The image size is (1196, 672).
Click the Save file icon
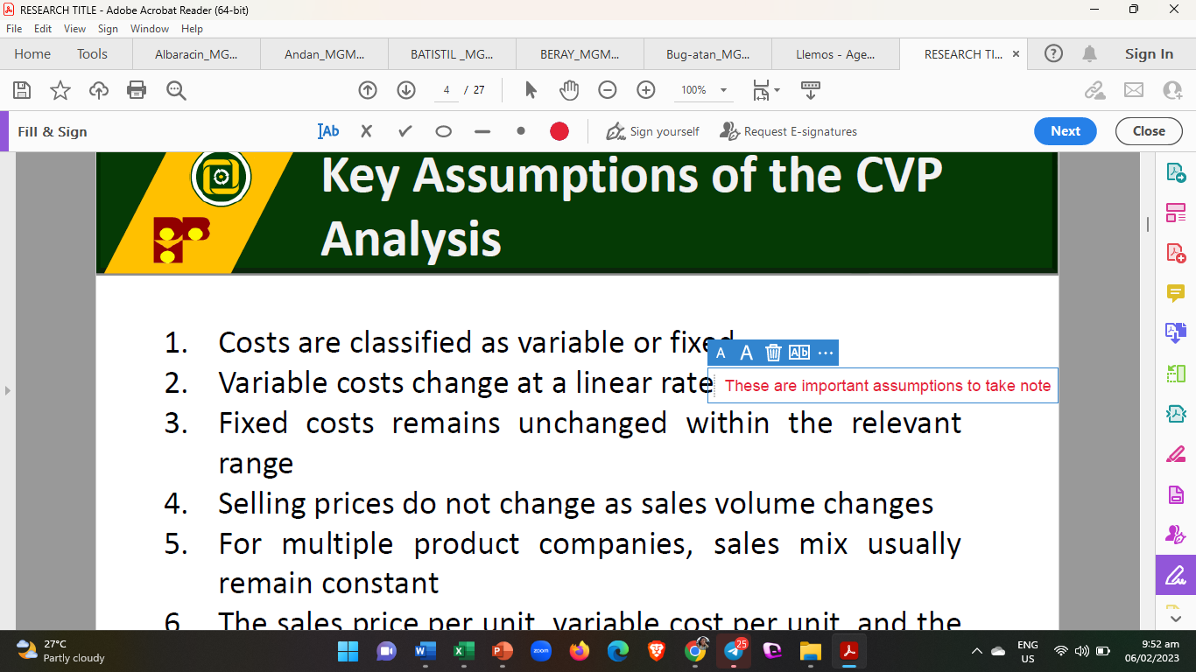click(22, 90)
